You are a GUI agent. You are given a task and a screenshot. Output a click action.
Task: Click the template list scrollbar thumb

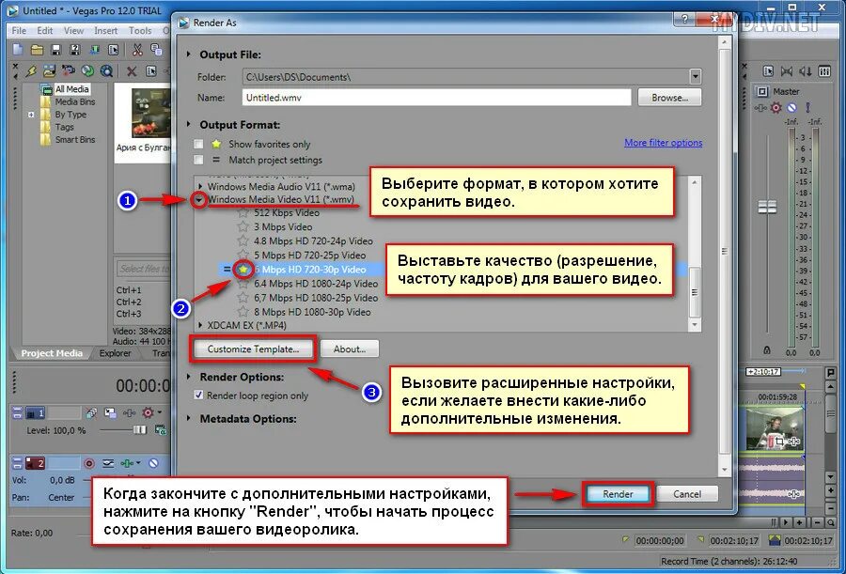coord(695,292)
